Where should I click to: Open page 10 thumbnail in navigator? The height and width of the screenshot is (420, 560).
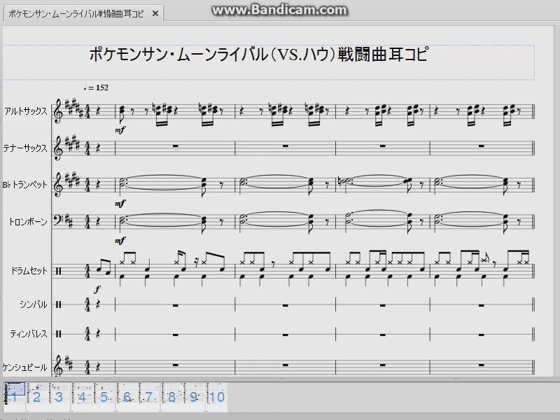[x=217, y=397]
